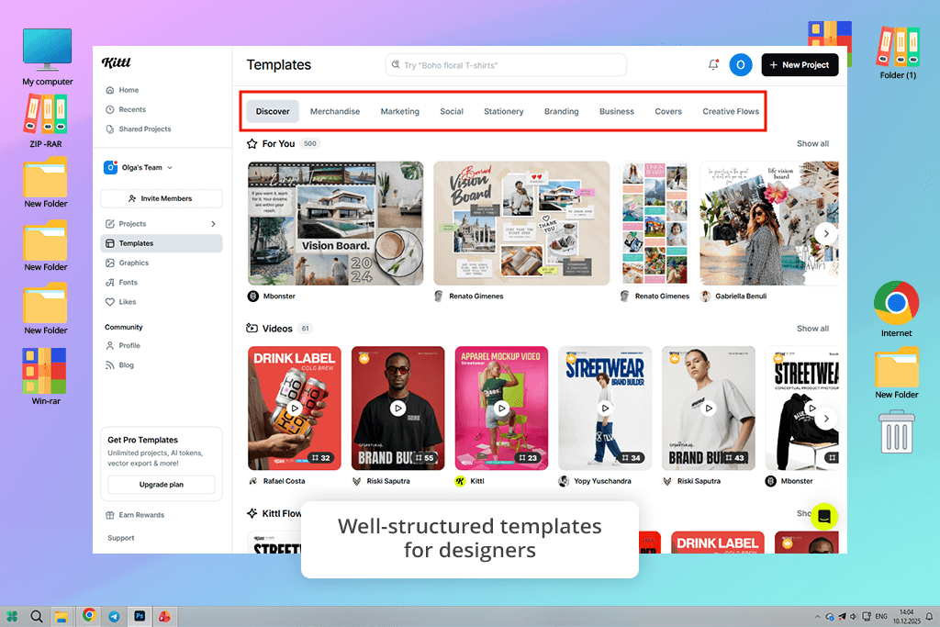Click the Invite Members button
The height and width of the screenshot is (627, 940).
click(161, 198)
